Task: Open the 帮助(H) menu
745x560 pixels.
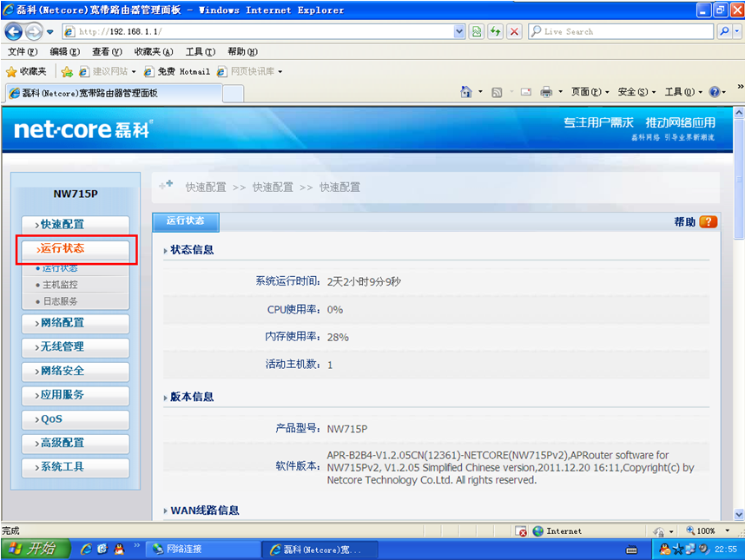Action: 242,52
